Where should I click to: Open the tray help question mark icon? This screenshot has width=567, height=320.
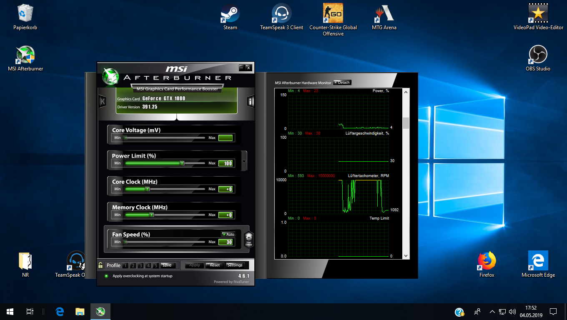pyautogui.click(x=459, y=312)
